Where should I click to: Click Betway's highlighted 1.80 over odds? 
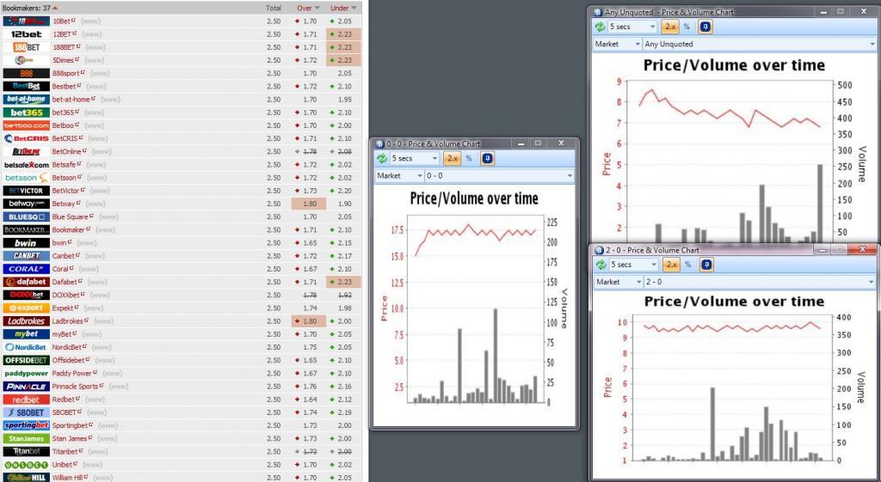click(309, 204)
